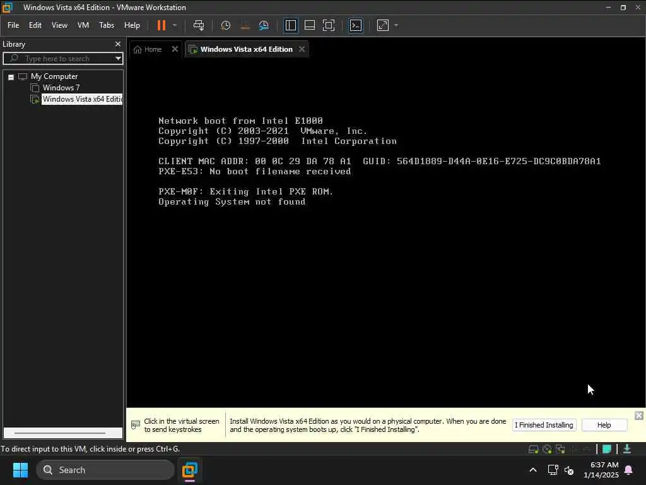Select Windows 7 virtual machine in Library
646x485 pixels.
click(61, 88)
